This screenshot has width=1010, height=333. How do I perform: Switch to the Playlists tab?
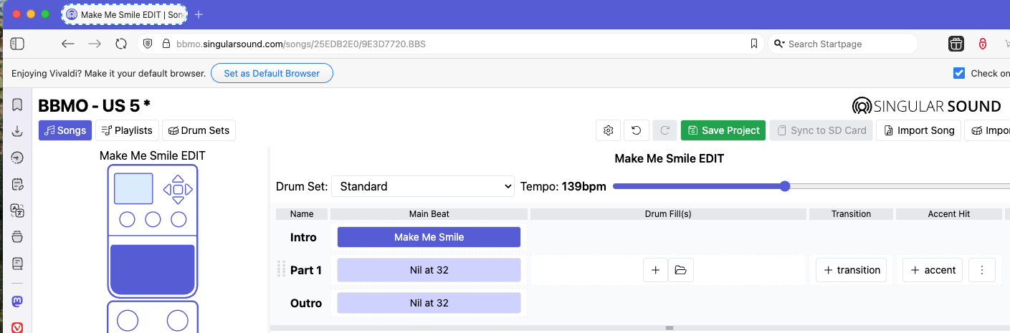coord(127,130)
